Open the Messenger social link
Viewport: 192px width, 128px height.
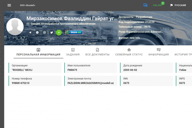tap(37, 33)
